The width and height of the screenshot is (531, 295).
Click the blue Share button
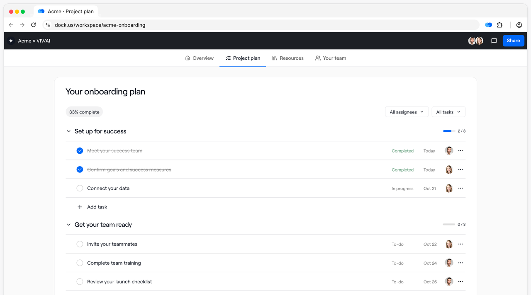click(x=513, y=41)
